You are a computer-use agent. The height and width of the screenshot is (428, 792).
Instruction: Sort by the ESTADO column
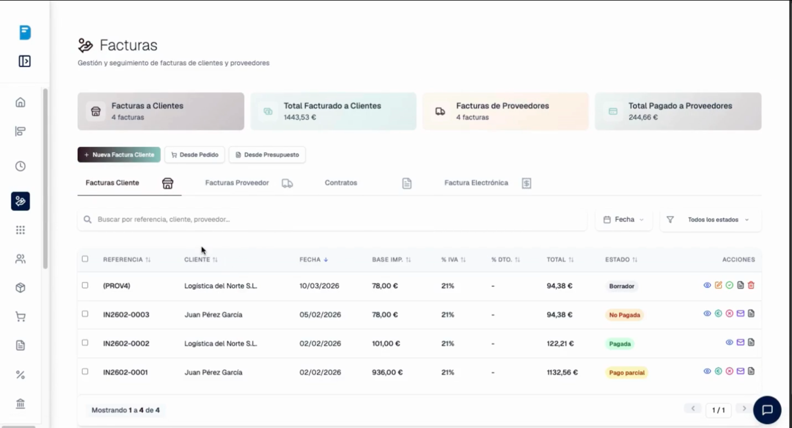[621, 259]
